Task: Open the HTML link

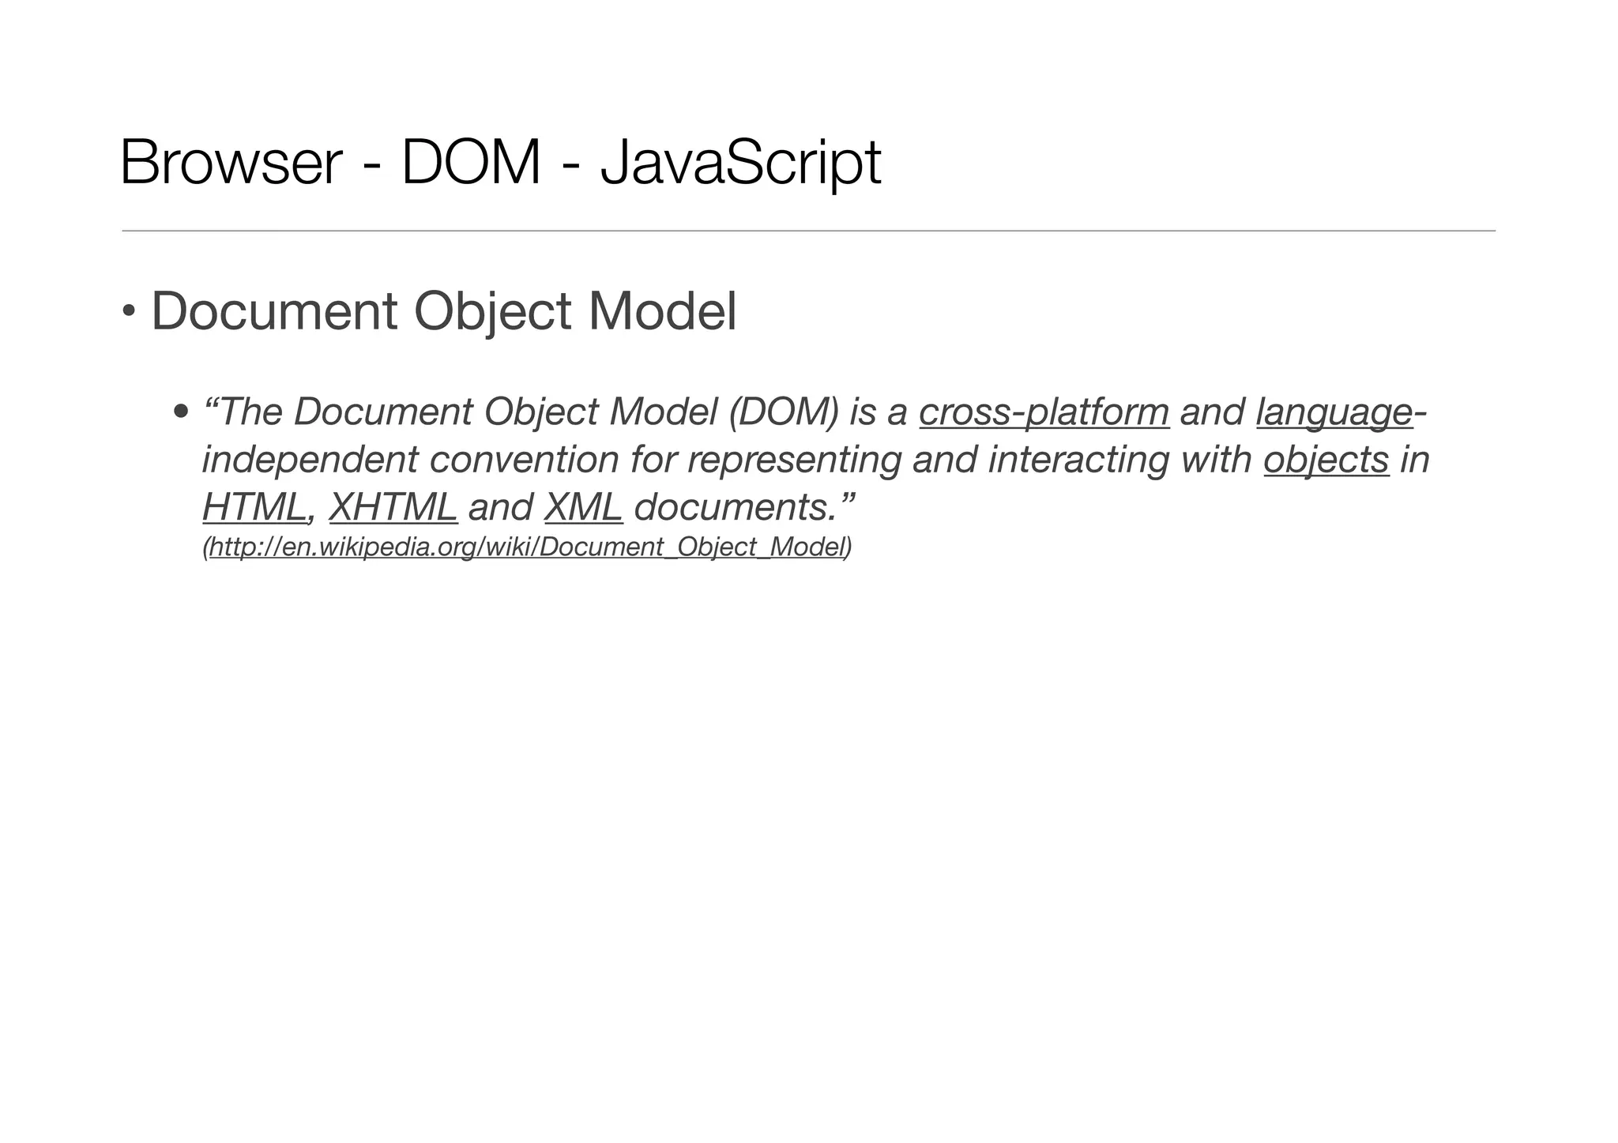Action: (254, 507)
